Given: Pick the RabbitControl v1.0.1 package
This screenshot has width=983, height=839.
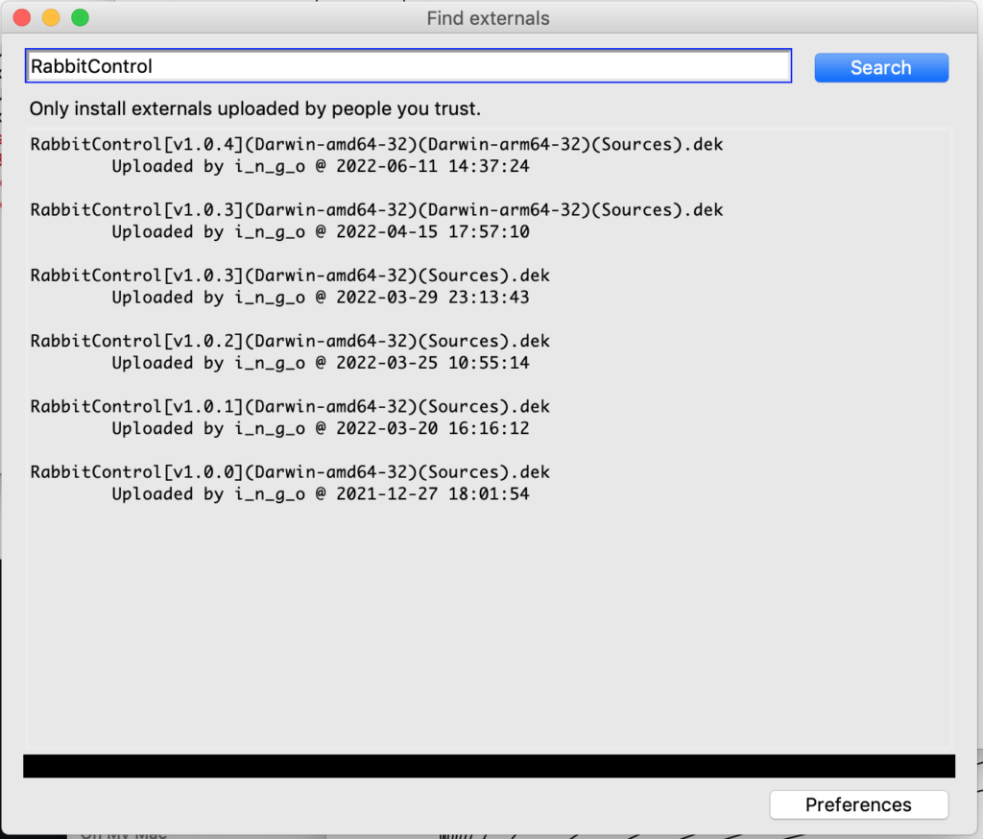Looking at the screenshot, I should click(290, 406).
